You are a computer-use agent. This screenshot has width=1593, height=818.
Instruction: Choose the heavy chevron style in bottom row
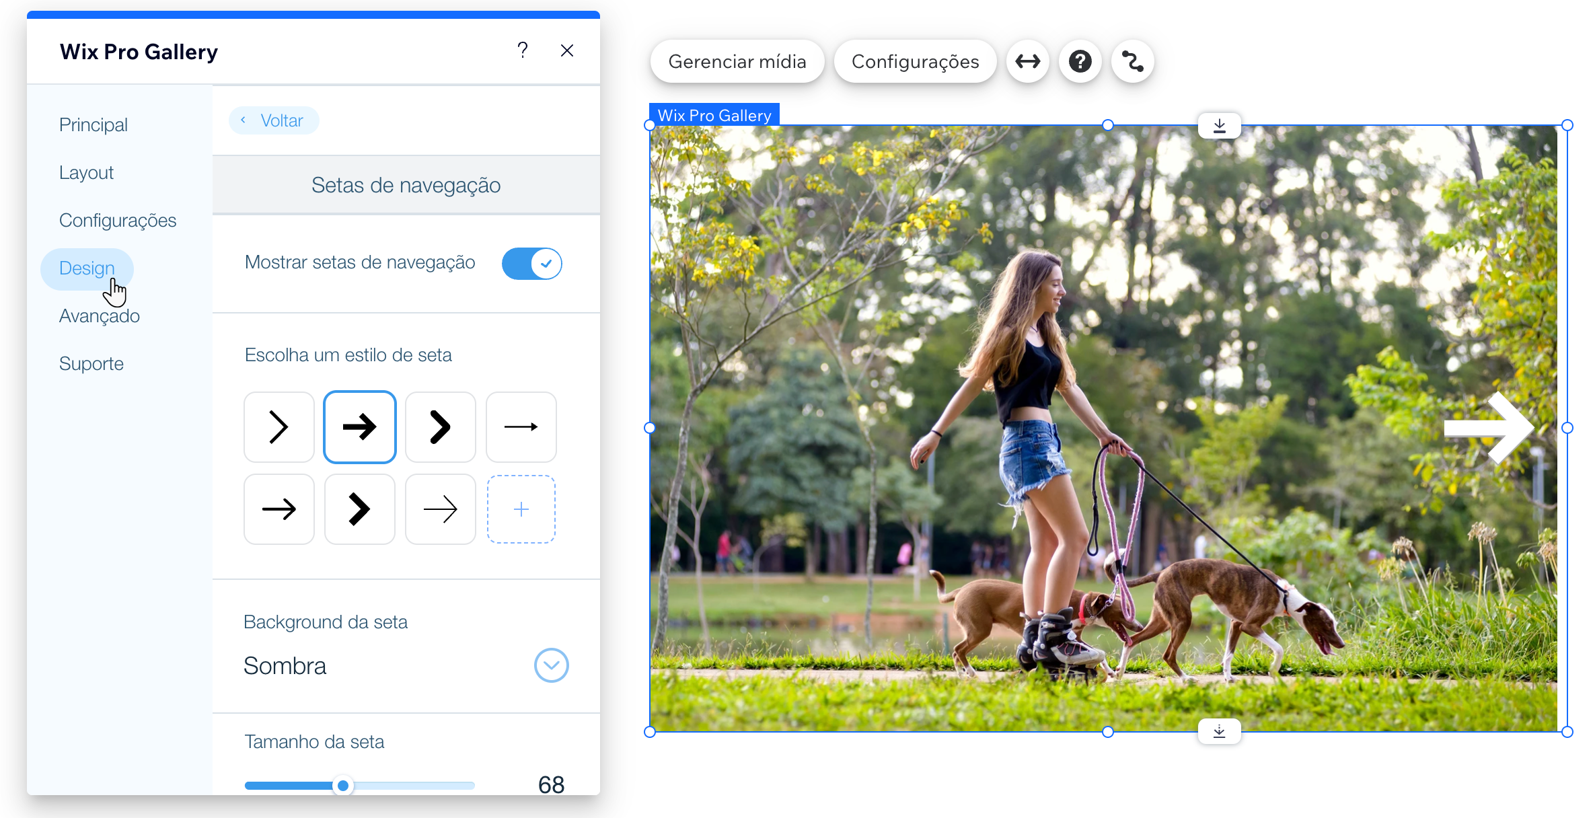pyautogui.click(x=360, y=509)
